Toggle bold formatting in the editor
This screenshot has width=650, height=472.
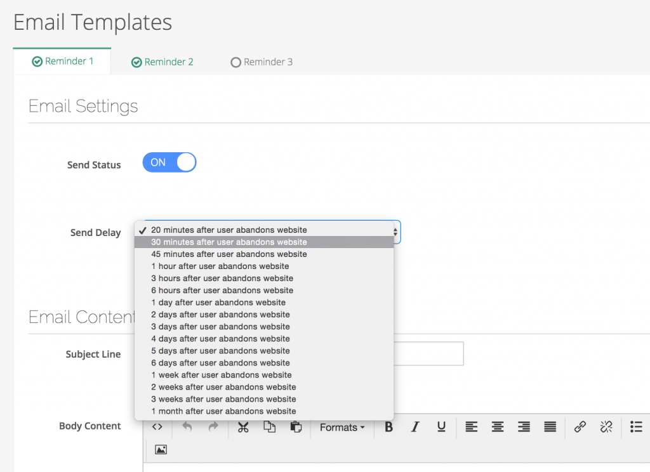coord(388,427)
